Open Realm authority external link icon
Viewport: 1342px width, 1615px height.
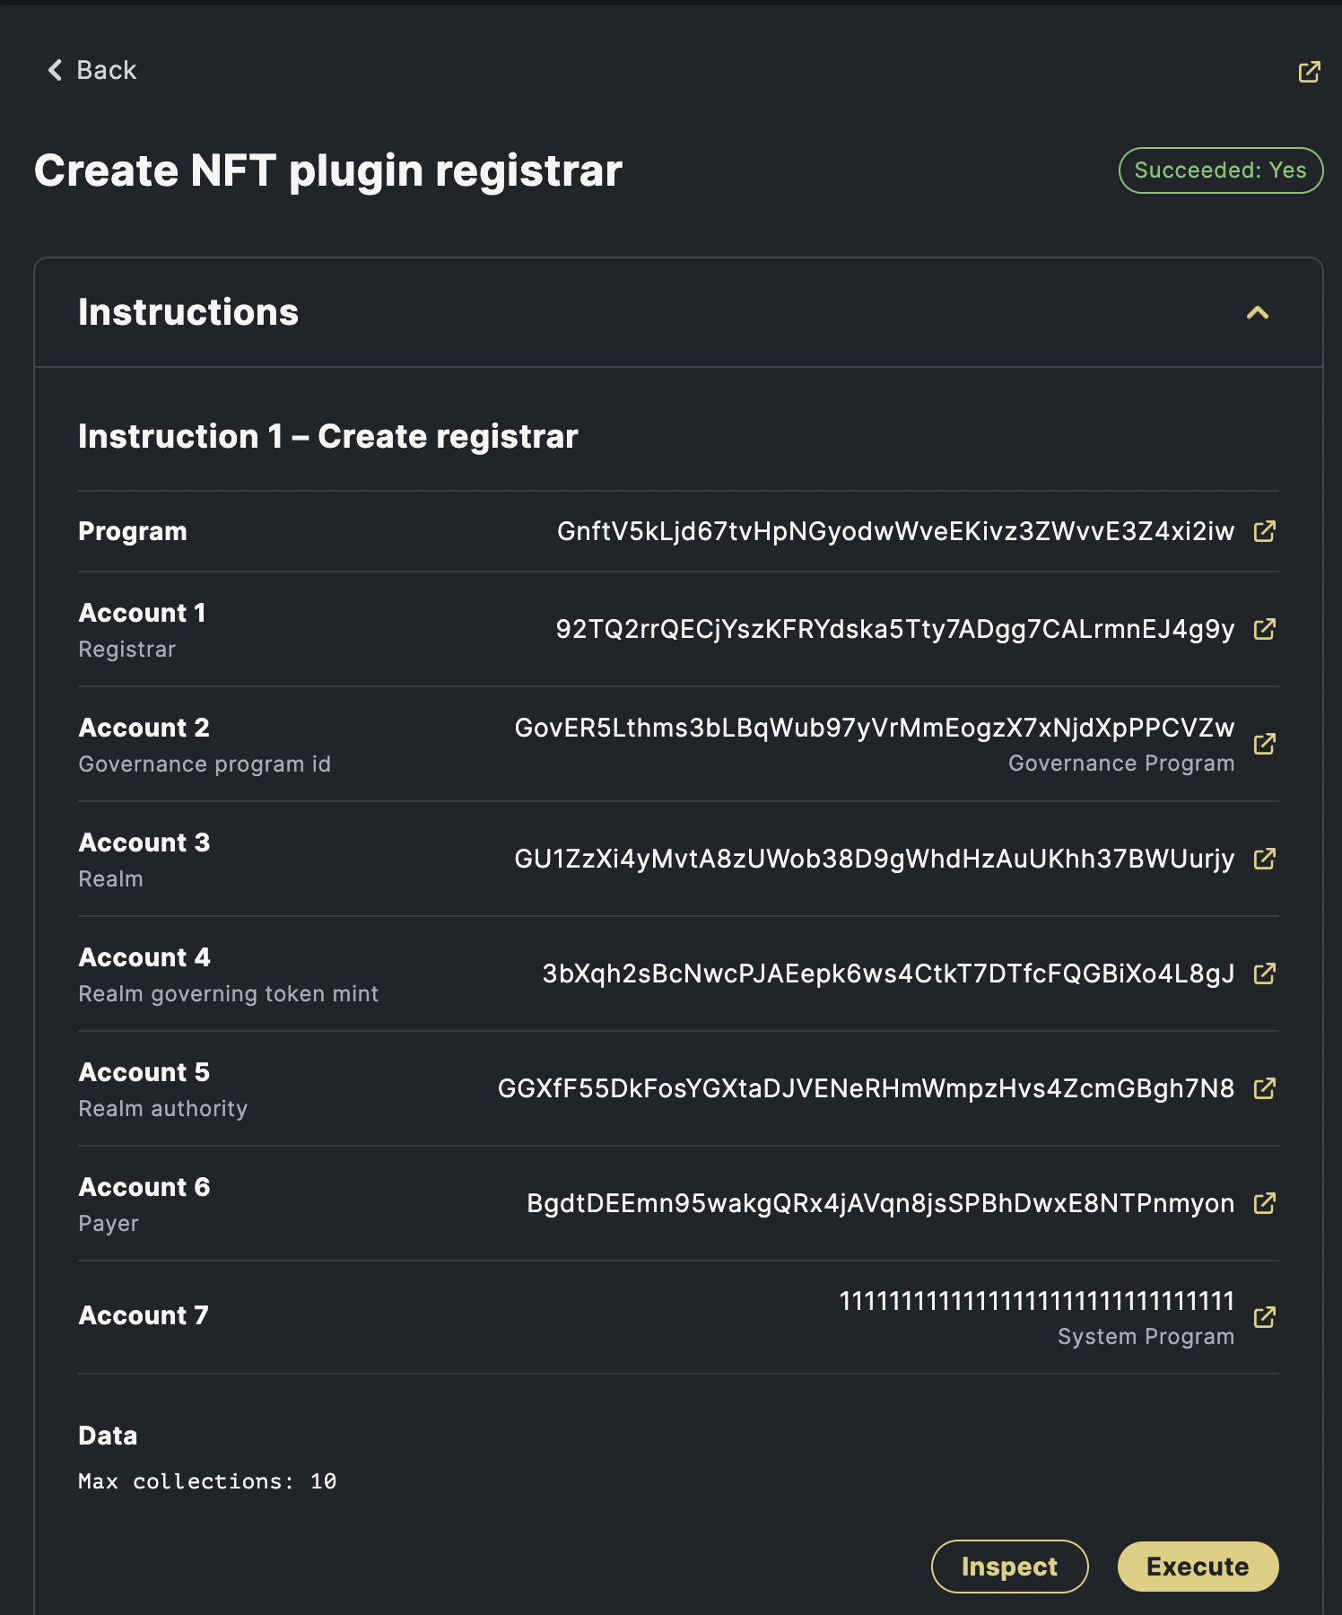coord(1264,1088)
